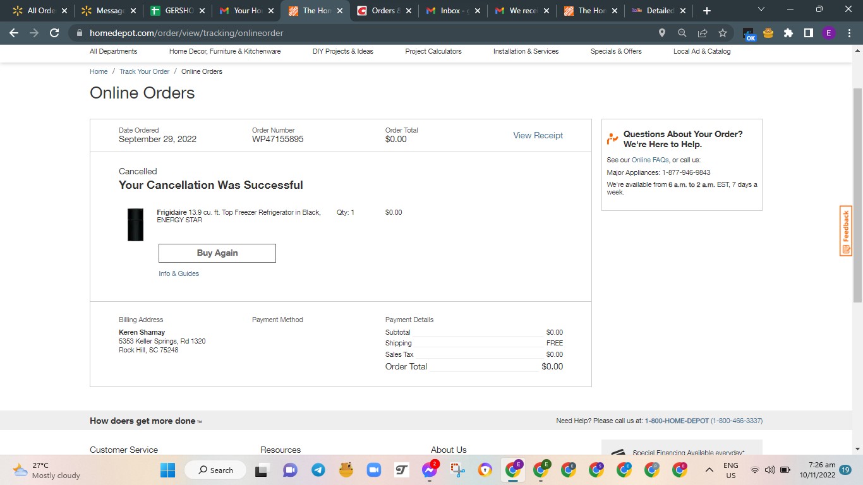Viewport: 863px width, 485px height.
Task: Share this page using the share icon
Action: pyautogui.click(x=703, y=33)
